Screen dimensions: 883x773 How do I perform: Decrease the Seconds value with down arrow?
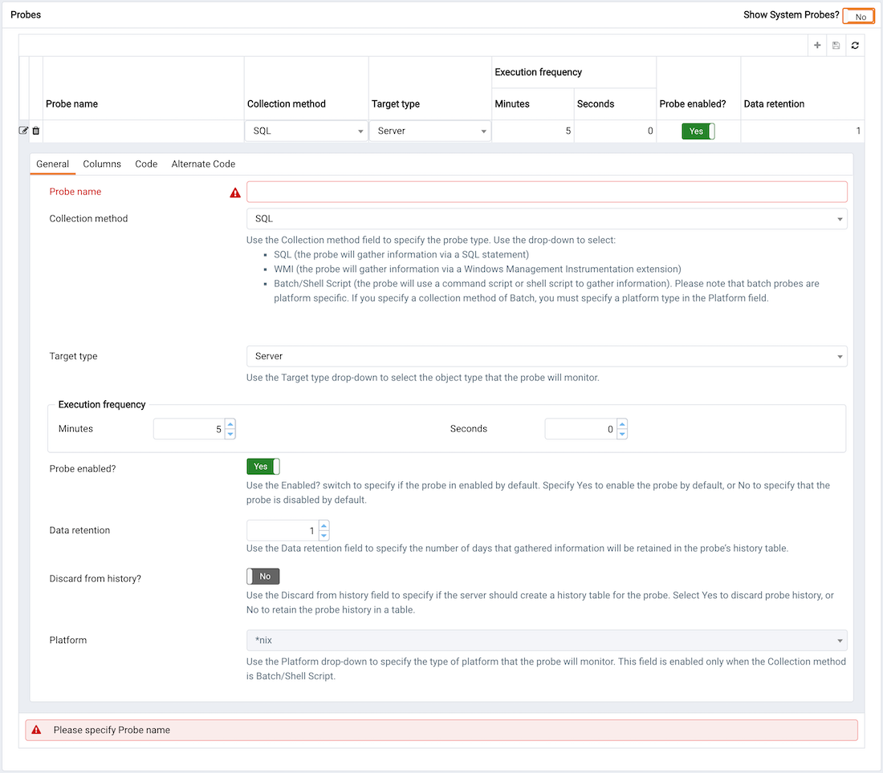point(622,434)
